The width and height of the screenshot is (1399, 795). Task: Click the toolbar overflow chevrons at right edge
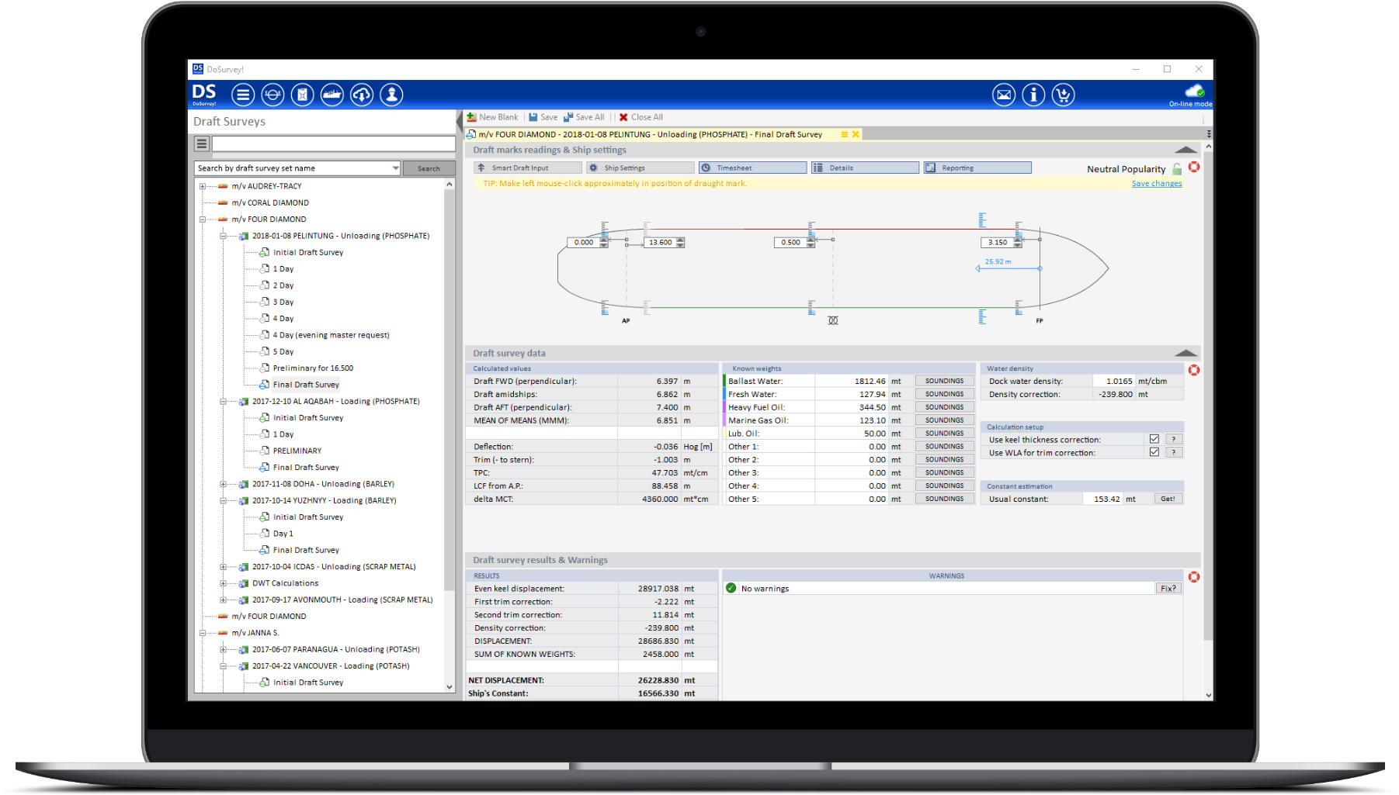click(1209, 134)
